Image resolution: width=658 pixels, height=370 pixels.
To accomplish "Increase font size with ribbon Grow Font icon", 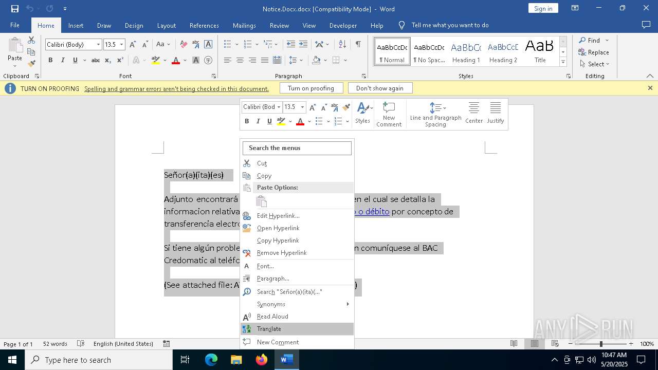I will [x=133, y=45].
